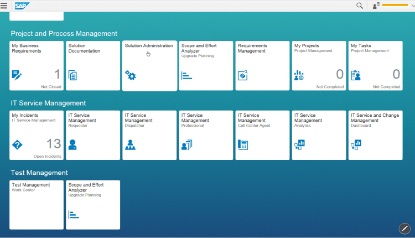
Task: Click the My Tasks clipboard icon
Action: [355, 75]
